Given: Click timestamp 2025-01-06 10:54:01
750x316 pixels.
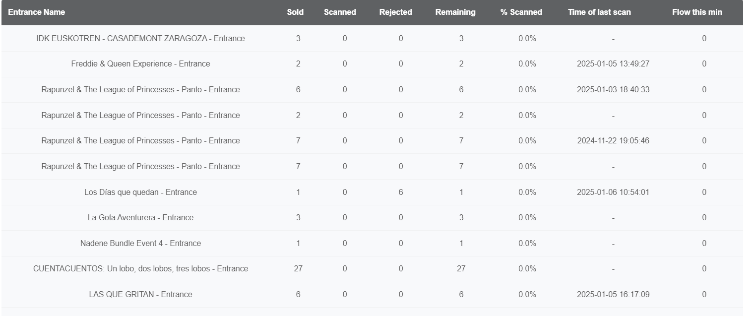Looking at the screenshot, I should click(x=613, y=192).
